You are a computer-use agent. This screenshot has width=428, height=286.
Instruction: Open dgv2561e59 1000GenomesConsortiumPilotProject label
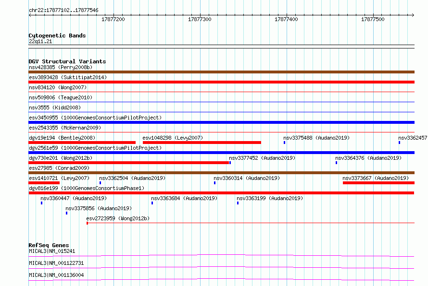tap(95, 148)
